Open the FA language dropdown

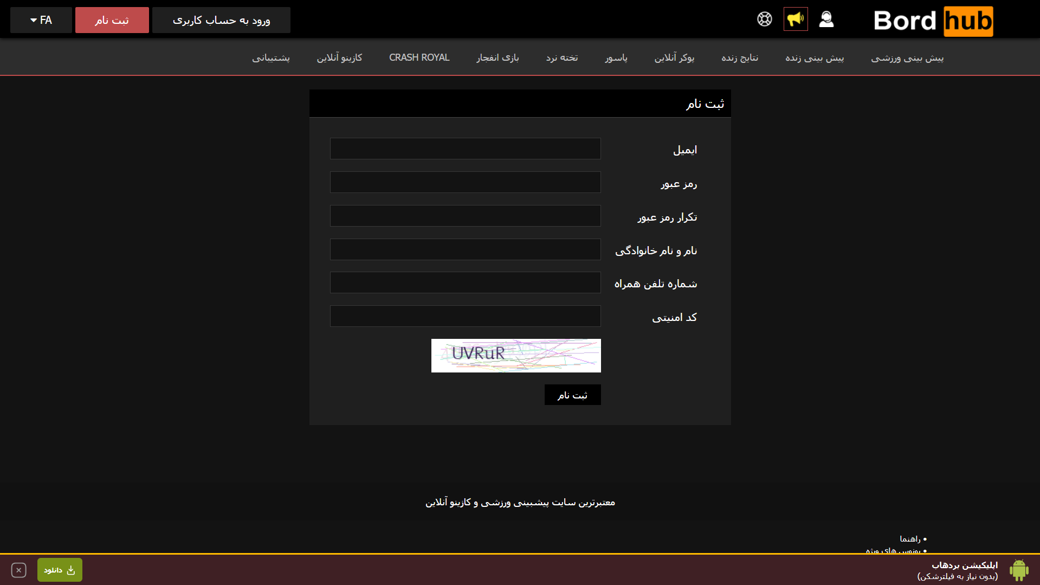pyautogui.click(x=41, y=20)
